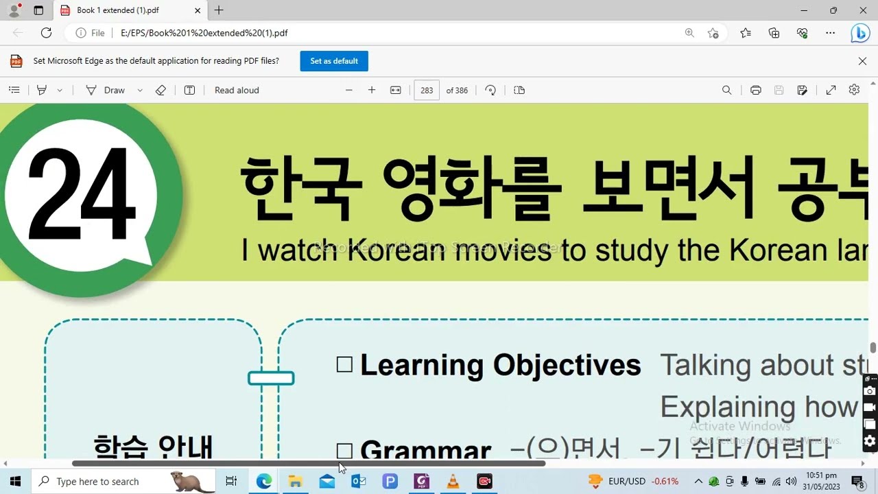The image size is (878, 494).
Task: Open the Edge profile icon
Action: coord(14,10)
